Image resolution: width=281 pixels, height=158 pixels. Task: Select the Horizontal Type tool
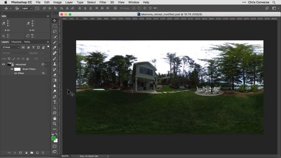[54, 102]
